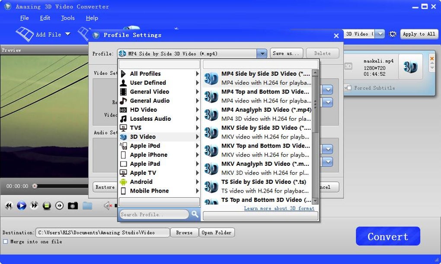Click the General Audio note icon
The image size is (441, 264).
[x=123, y=101]
